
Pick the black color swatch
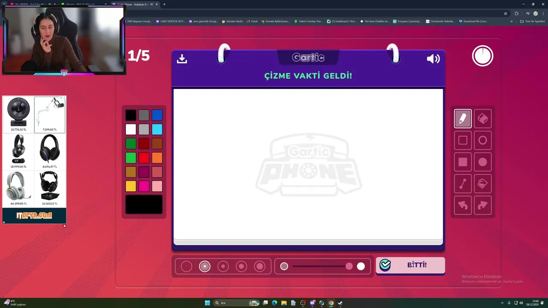(x=131, y=115)
